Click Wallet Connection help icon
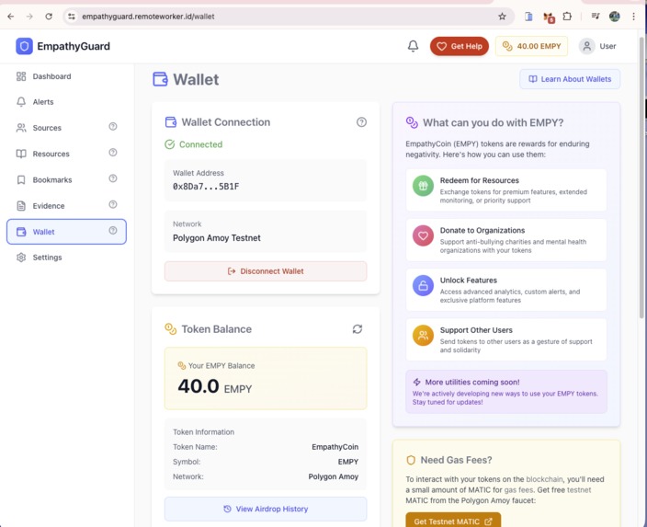This screenshot has height=527, width=647. 361,122
